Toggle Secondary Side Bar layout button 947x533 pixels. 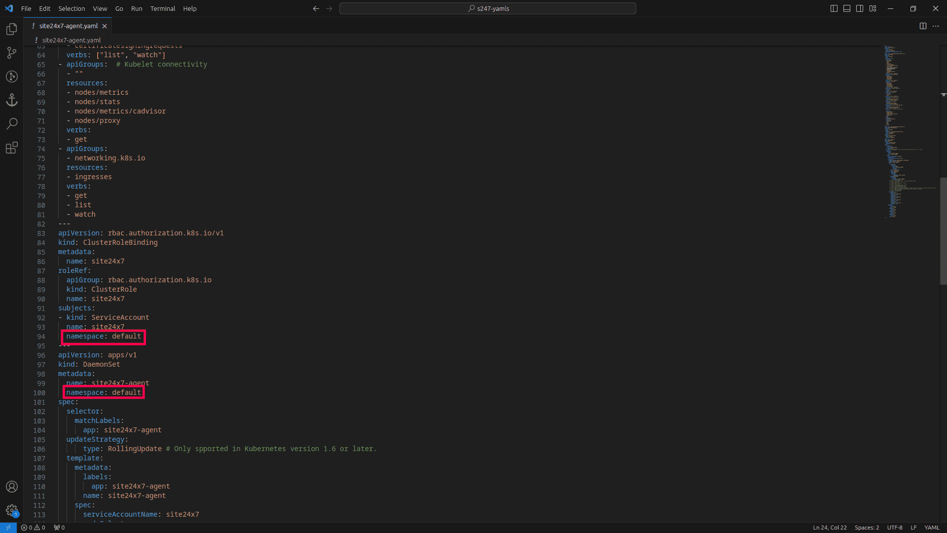[x=860, y=8]
